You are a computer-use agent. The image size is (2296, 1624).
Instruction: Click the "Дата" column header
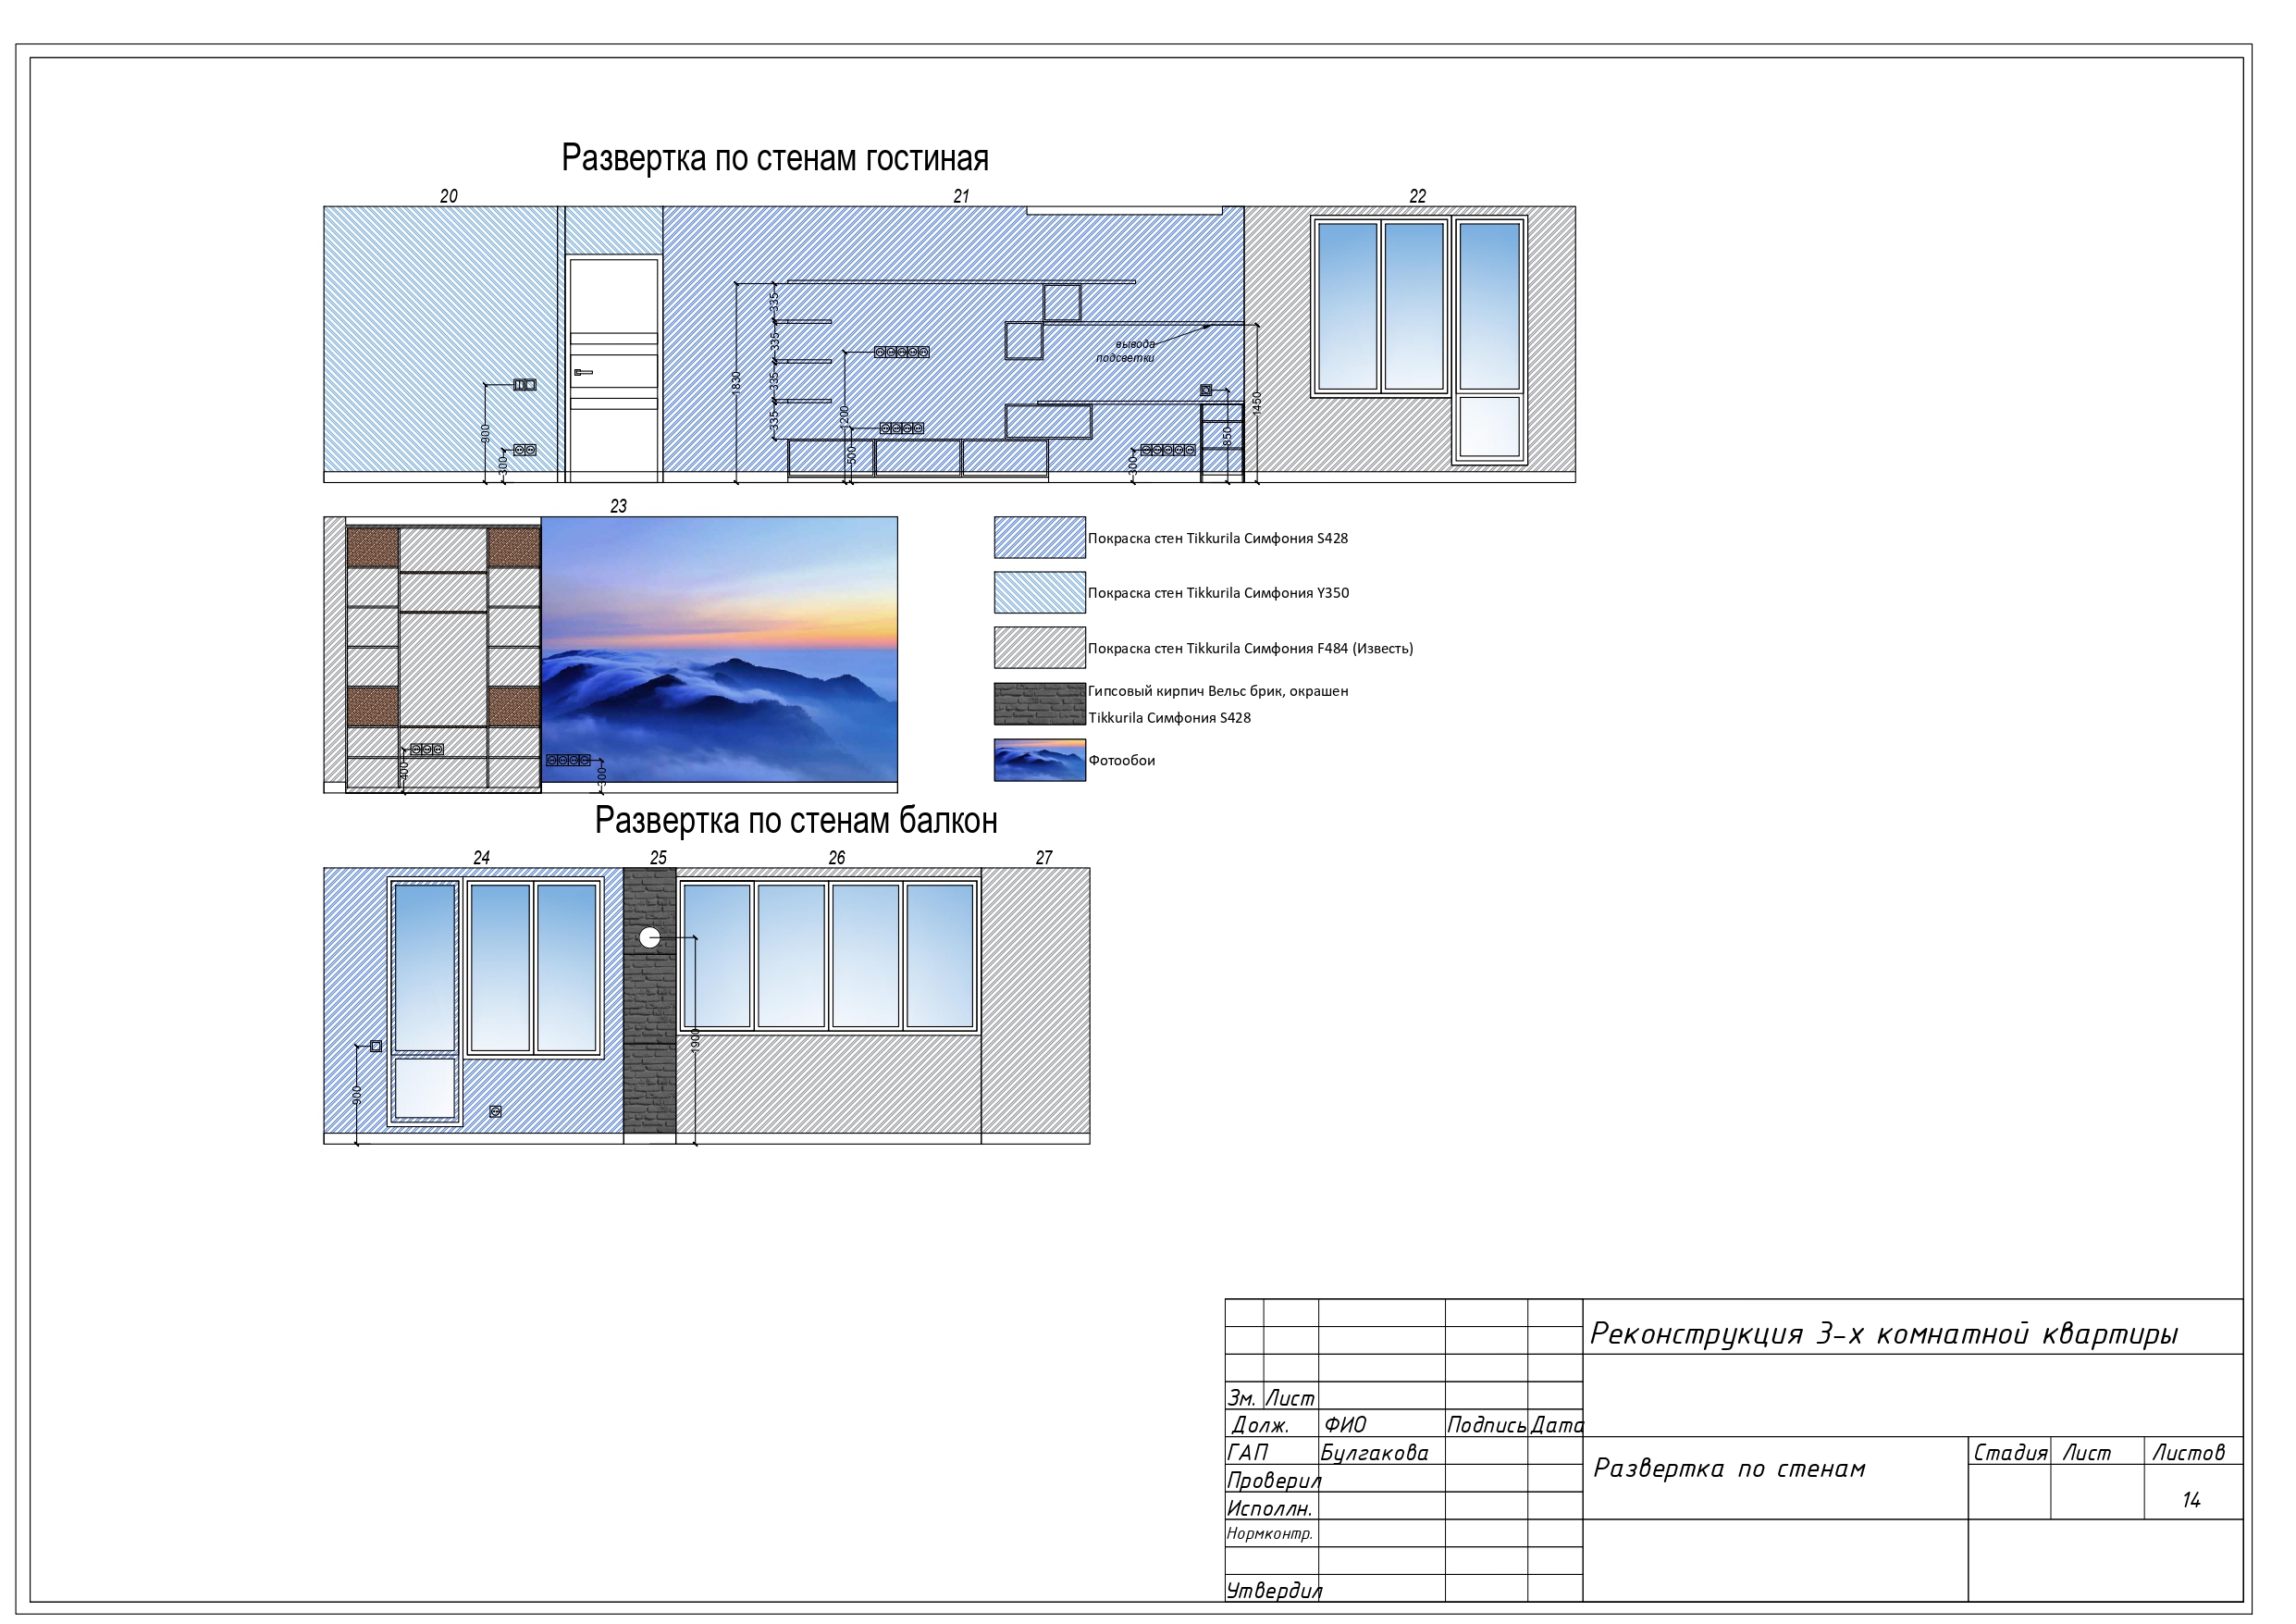coord(1556,1425)
